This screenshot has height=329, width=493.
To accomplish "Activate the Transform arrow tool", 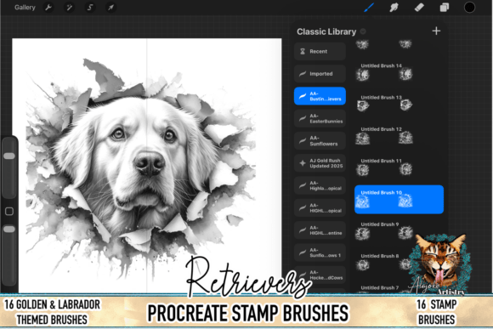I will (x=110, y=8).
